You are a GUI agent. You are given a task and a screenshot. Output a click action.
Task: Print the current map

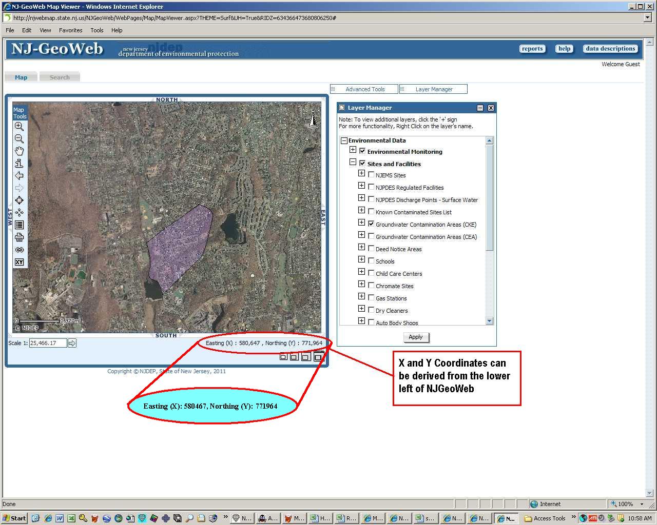pyautogui.click(x=19, y=237)
